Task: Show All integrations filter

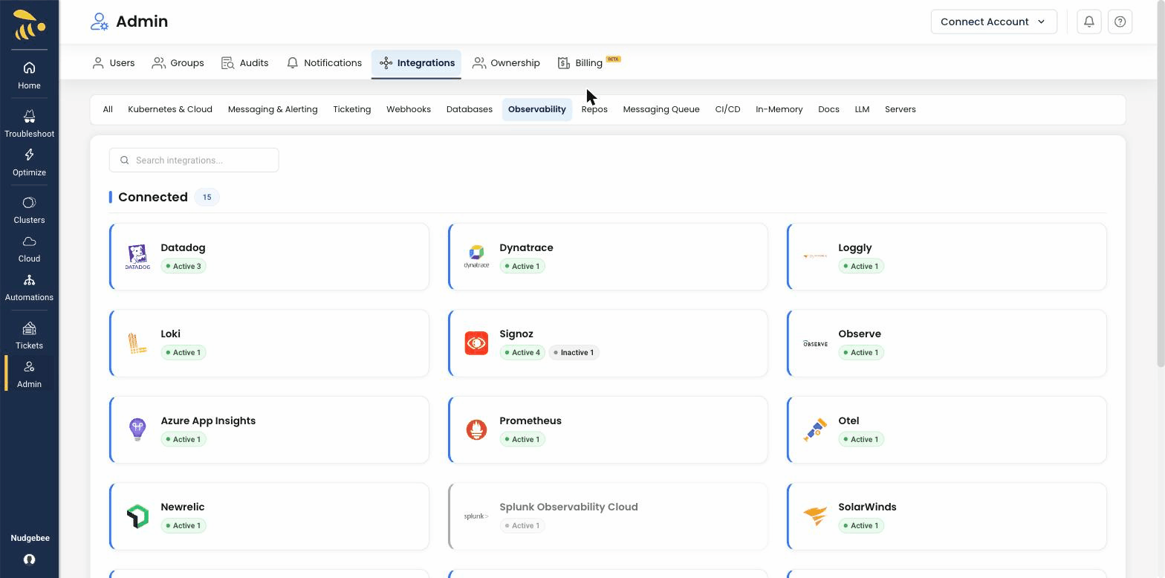Action: tap(108, 109)
